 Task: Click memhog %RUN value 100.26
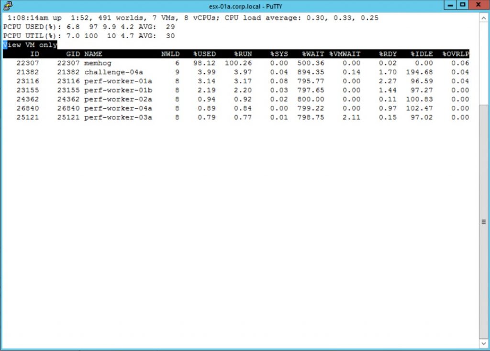pyautogui.click(x=238, y=63)
